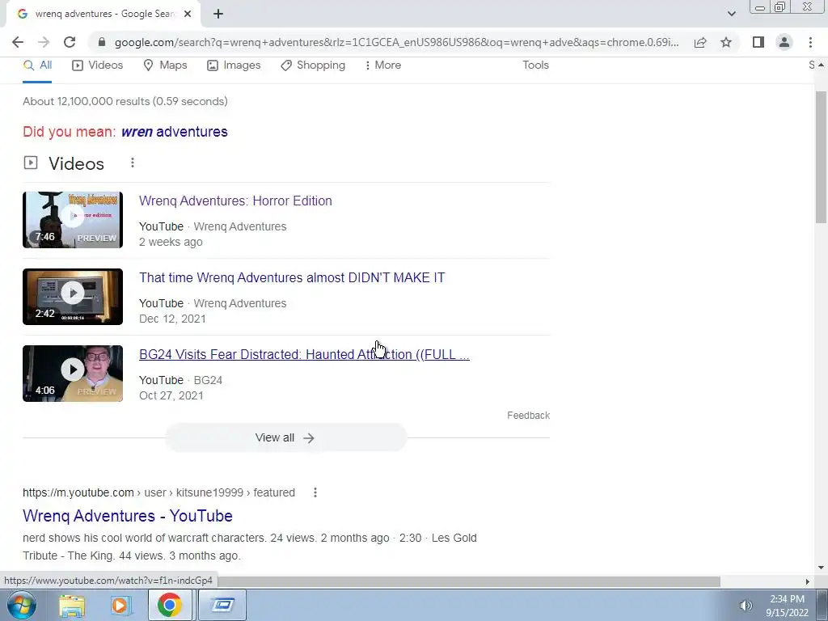The height and width of the screenshot is (621, 828).
Task: Play the Horror Edition video thumbnail
Action: coord(73,220)
